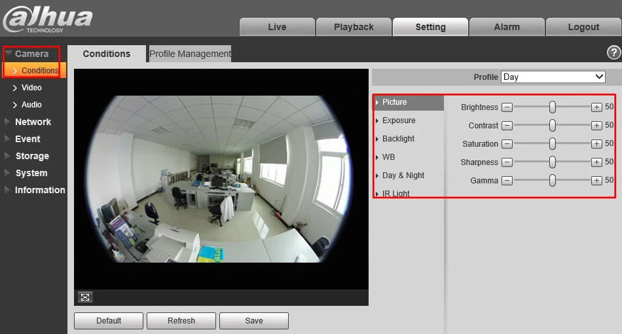Increase Contrast with the plus button

[596, 125]
